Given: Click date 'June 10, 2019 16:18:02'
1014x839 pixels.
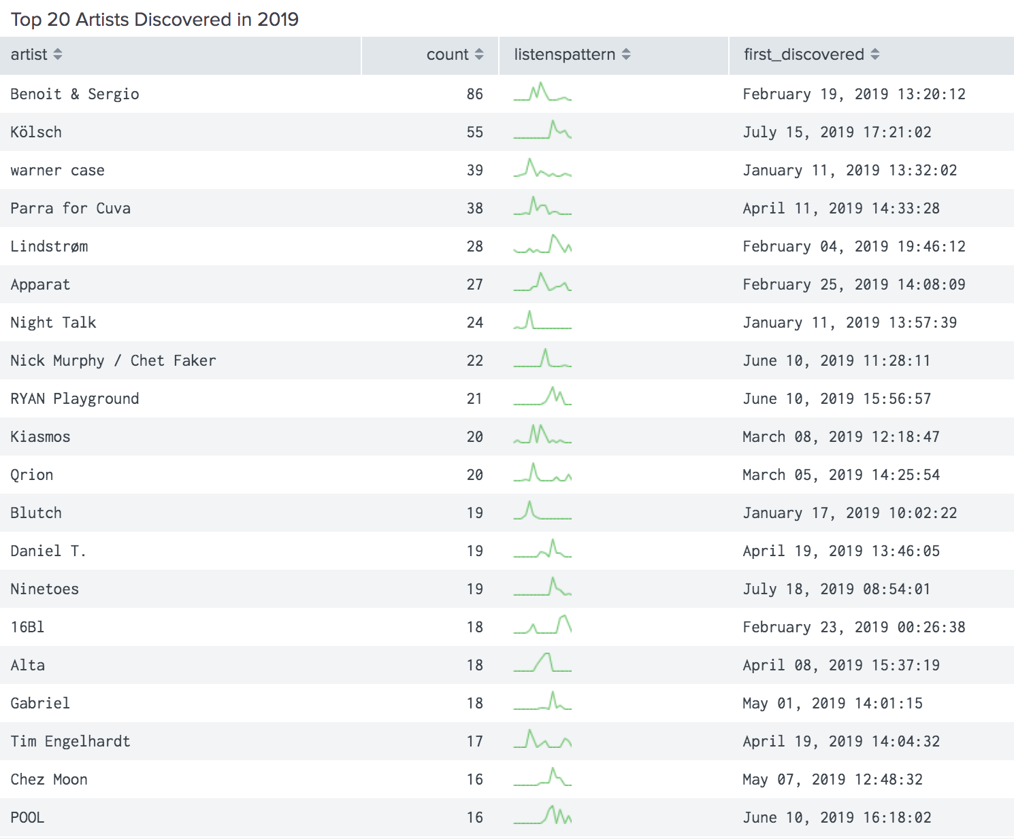Looking at the screenshot, I should pyautogui.click(x=837, y=817).
